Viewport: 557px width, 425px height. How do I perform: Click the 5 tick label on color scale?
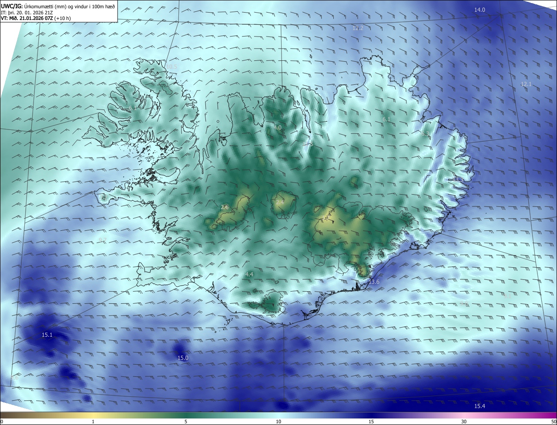click(x=186, y=422)
